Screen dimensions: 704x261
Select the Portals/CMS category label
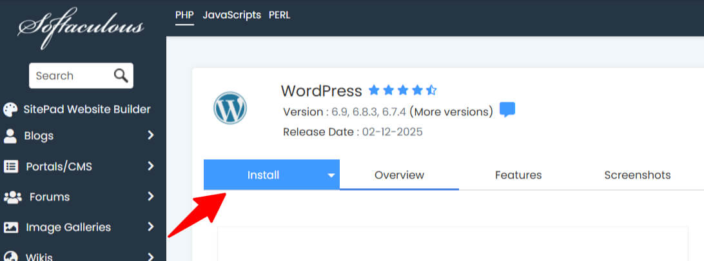point(59,167)
